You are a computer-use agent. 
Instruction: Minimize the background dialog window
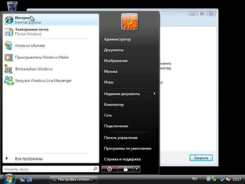pos(193,14)
